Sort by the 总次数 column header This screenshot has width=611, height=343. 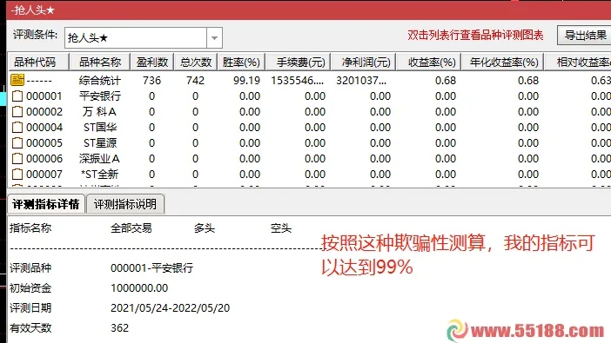coord(196,63)
